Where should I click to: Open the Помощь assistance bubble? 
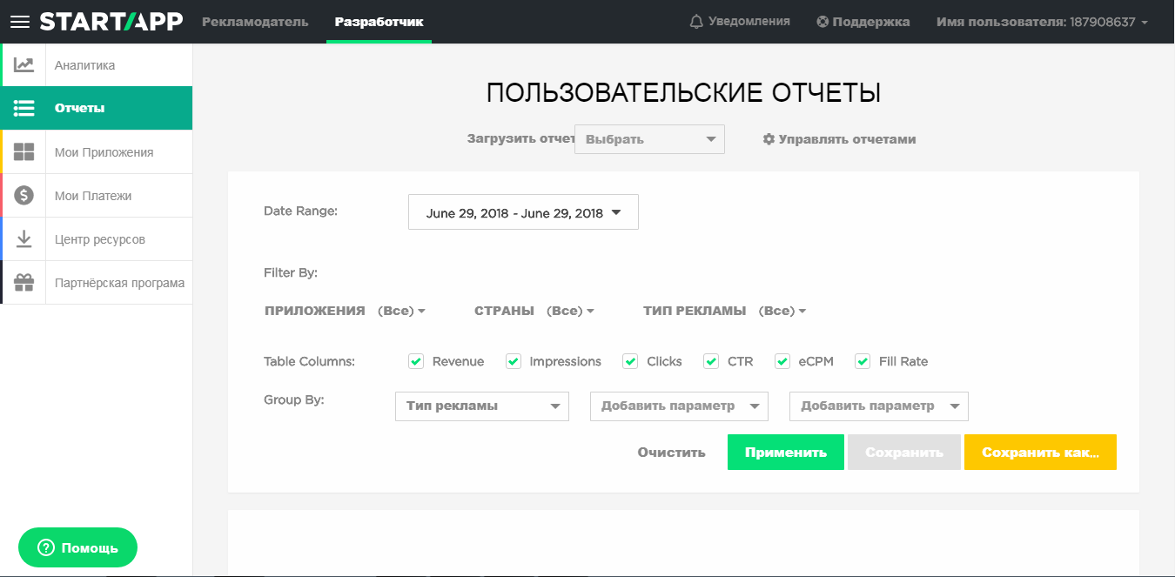pyautogui.click(x=77, y=547)
